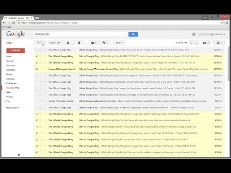Star the message dated 9/15/14
Screen dimensions: 231x173
click(40, 139)
